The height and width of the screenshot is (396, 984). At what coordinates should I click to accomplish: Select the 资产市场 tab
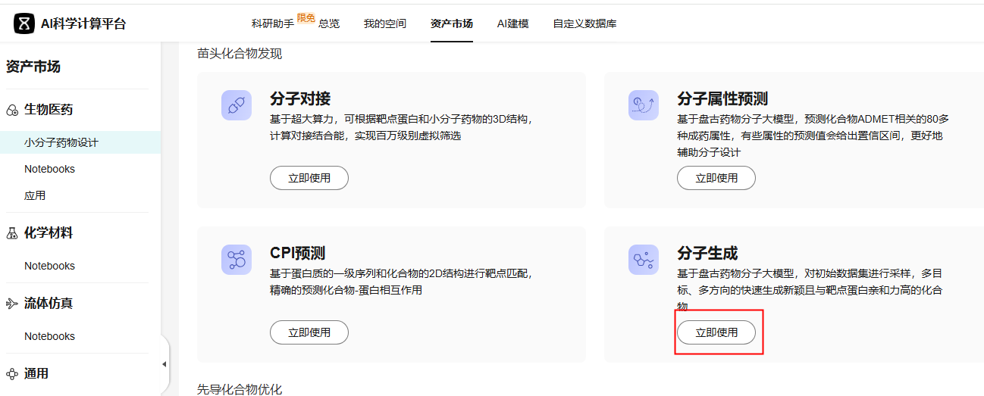pos(451,23)
